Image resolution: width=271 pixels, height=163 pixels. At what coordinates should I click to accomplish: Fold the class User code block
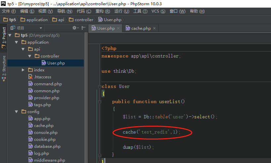[x=100, y=87]
